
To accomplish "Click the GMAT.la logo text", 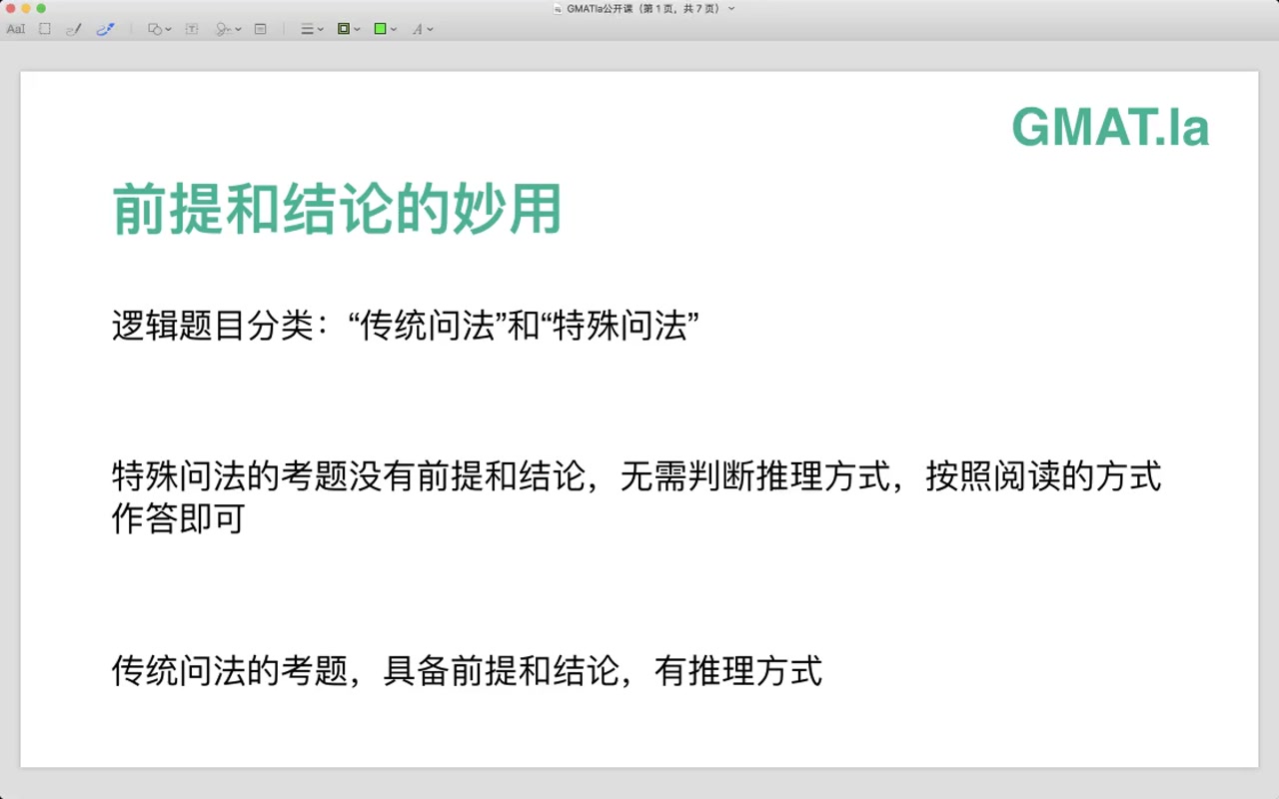I will click(x=1110, y=128).
